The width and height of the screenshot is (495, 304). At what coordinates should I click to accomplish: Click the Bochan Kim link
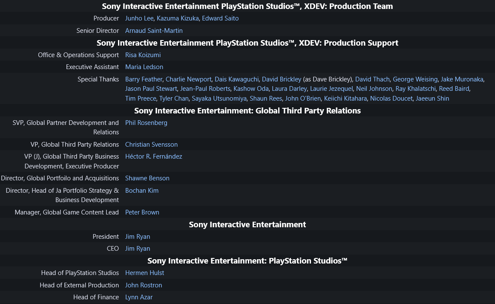click(142, 191)
